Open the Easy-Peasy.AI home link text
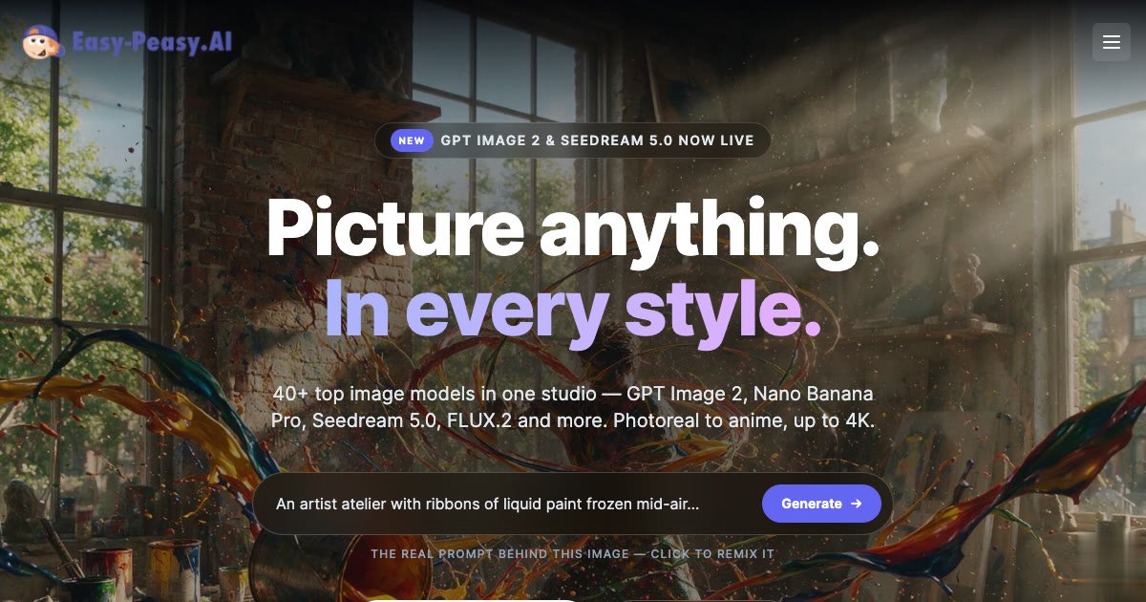 152,42
